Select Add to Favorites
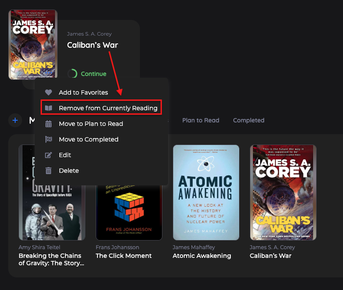Image resolution: width=343 pixels, height=290 pixels. click(x=83, y=92)
